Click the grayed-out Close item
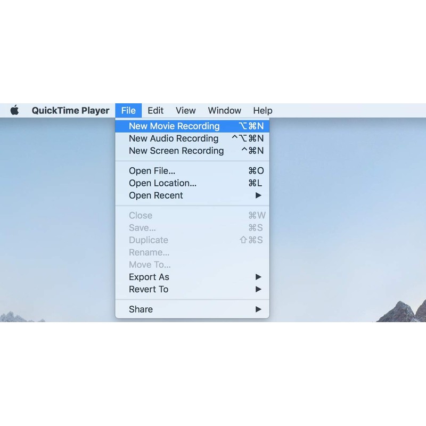 192,216
